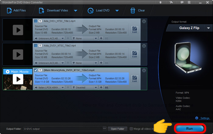Viewport: 213px width, 134px height.
Task: Click rename T icon for Title2
Action: 40,45
